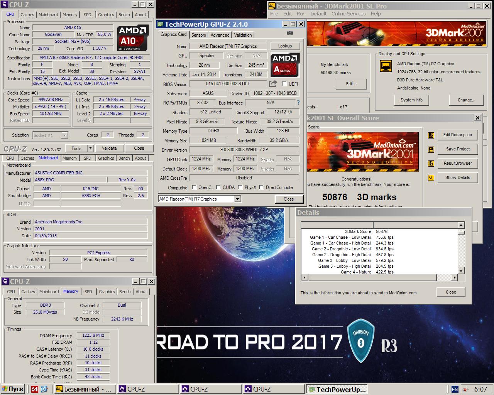Toggle the CUDA checkbox
The width and height of the screenshot is (494, 395).
219,187
